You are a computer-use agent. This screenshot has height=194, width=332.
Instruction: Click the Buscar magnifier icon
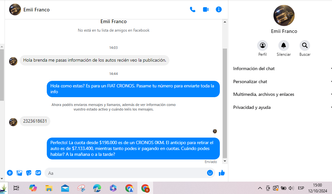[305, 45]
